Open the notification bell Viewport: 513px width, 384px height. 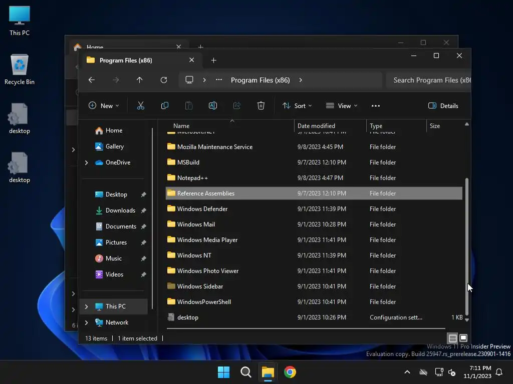tap(499, 372)
